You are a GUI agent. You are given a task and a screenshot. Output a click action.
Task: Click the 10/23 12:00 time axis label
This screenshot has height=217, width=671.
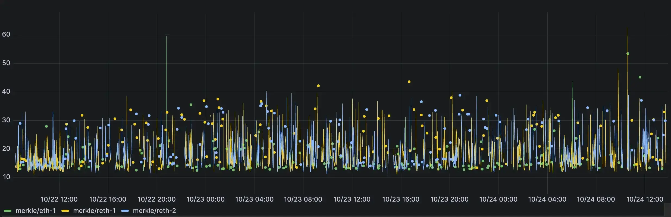click(352, 199)
